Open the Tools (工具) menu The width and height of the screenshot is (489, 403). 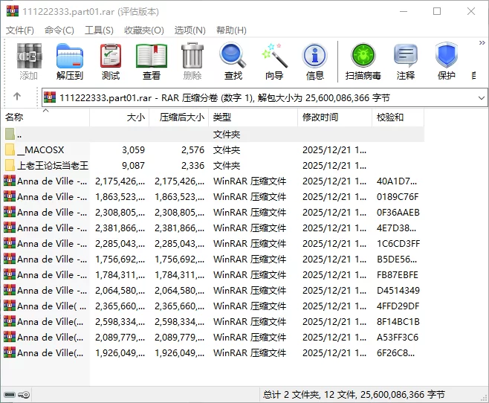(x=99, y=30)
